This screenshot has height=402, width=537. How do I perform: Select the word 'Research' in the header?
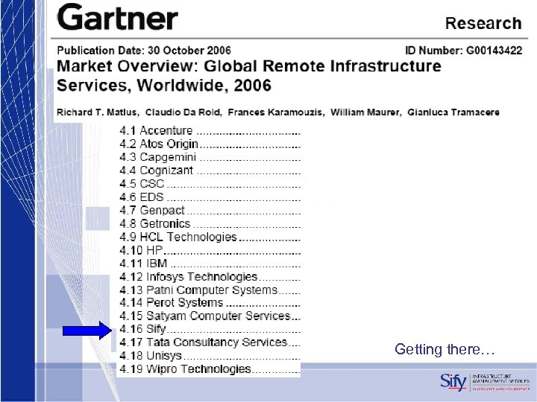point(483,23)
